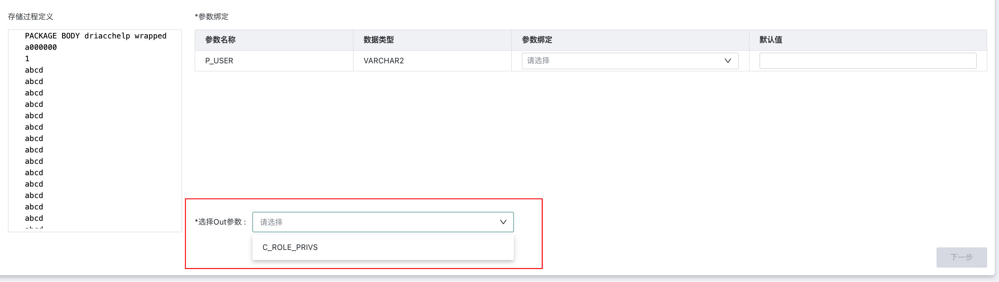Click the *参数绑定 section label above table
The height and width of the screenshot is (282, 999).
(x=212, y=17)
